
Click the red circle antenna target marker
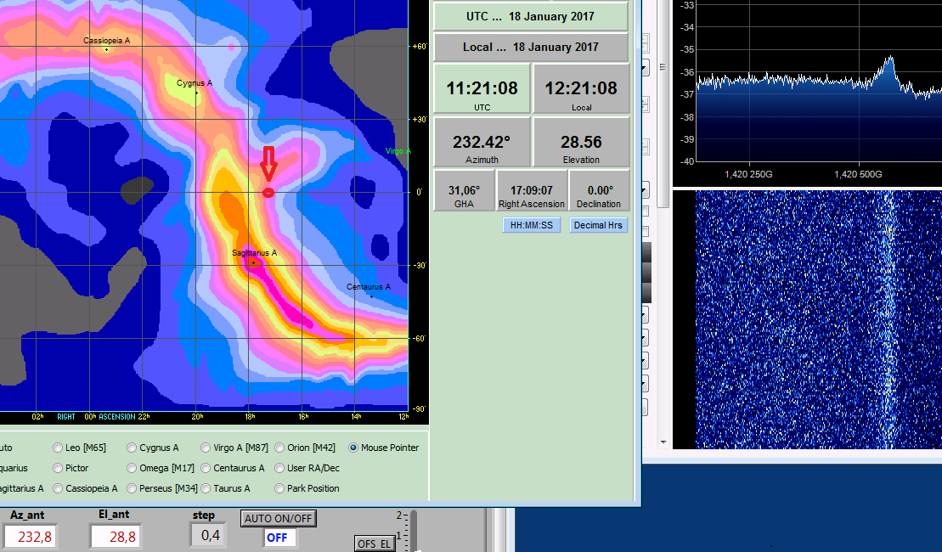coord(268,193)
